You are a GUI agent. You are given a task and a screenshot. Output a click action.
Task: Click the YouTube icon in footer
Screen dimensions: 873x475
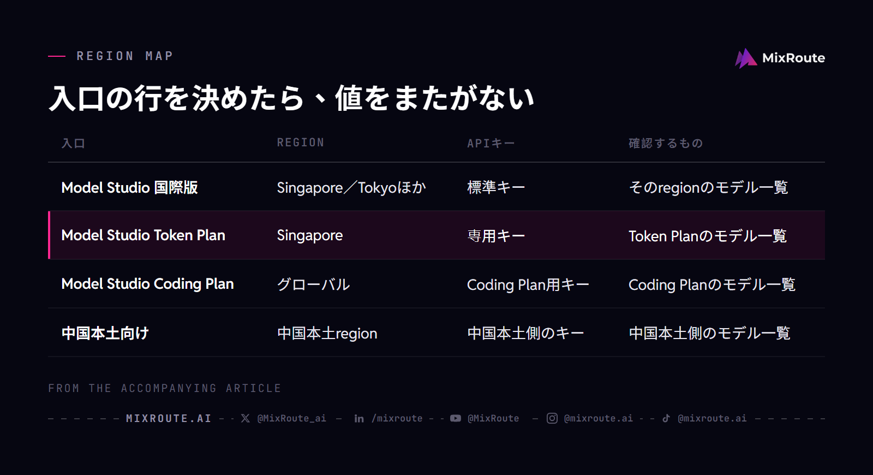click(x=456, y=418)
